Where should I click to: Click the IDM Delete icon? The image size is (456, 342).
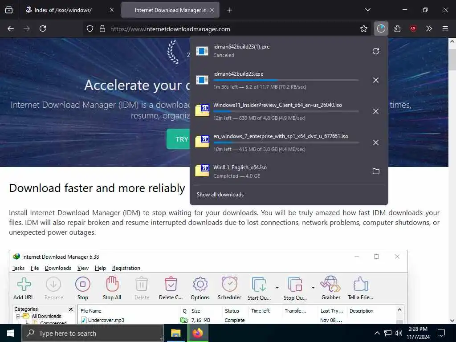click(142, 288)
